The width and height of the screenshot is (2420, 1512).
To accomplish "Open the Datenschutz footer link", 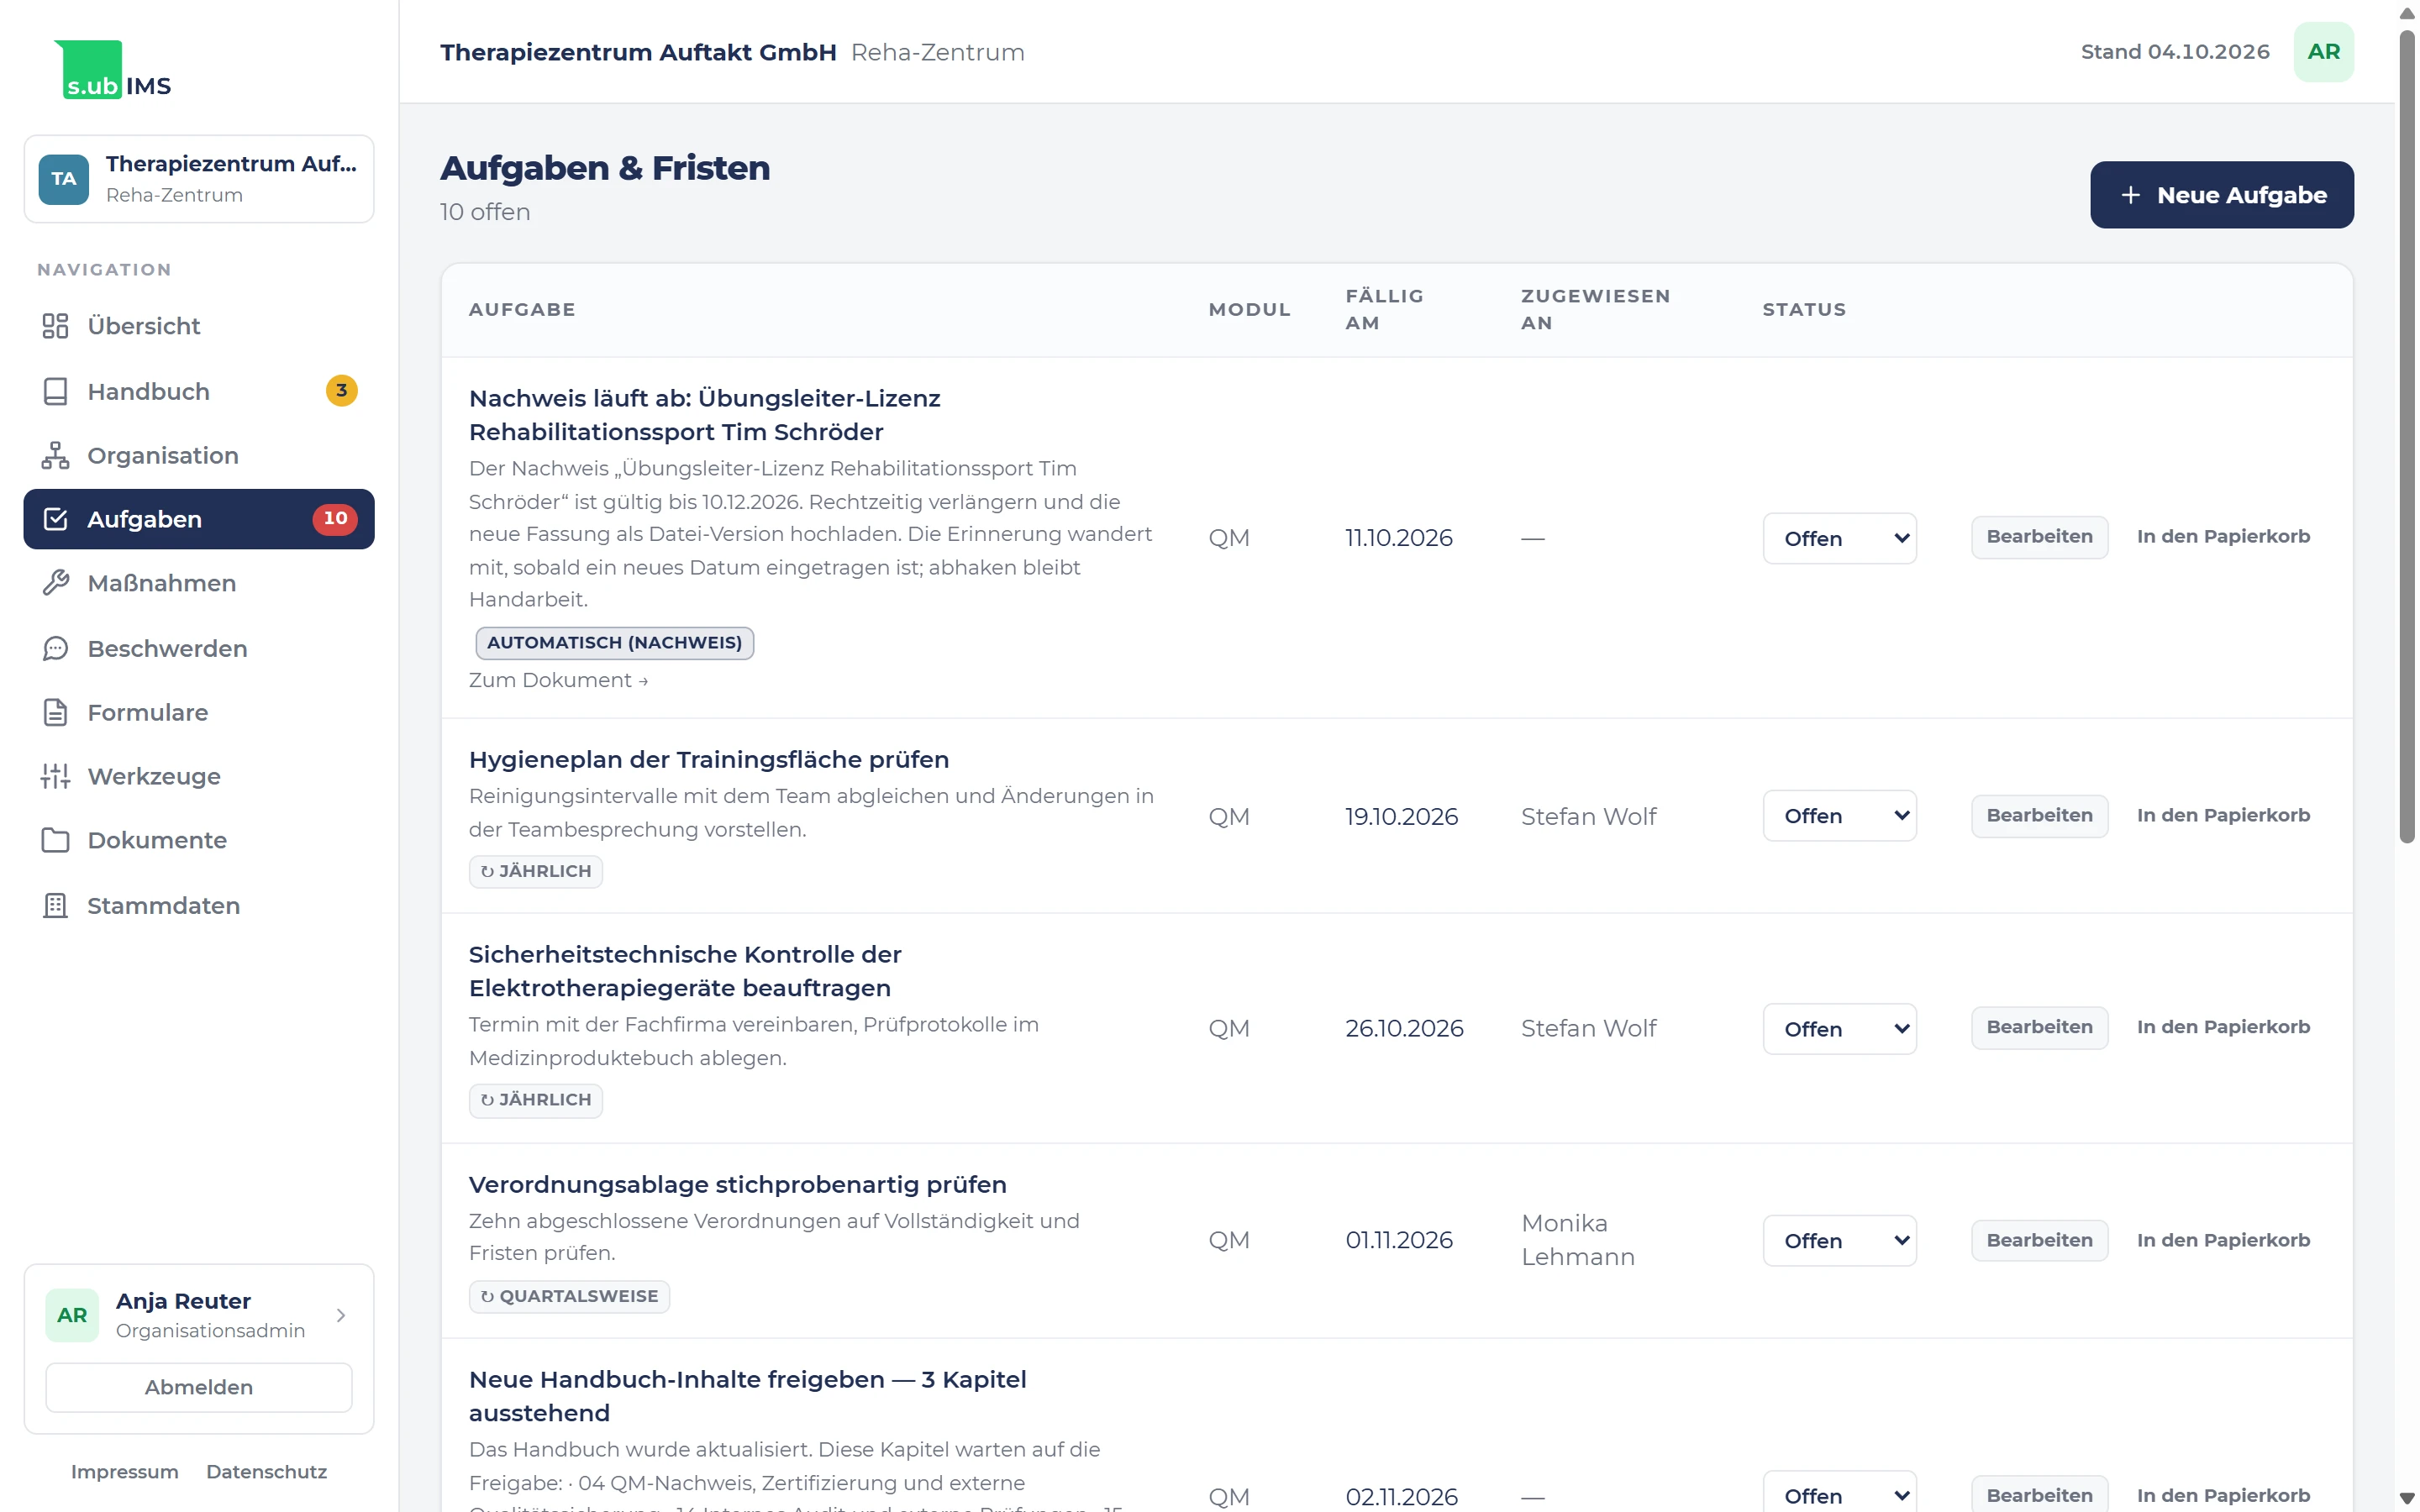I will (x=267, y=1472).
